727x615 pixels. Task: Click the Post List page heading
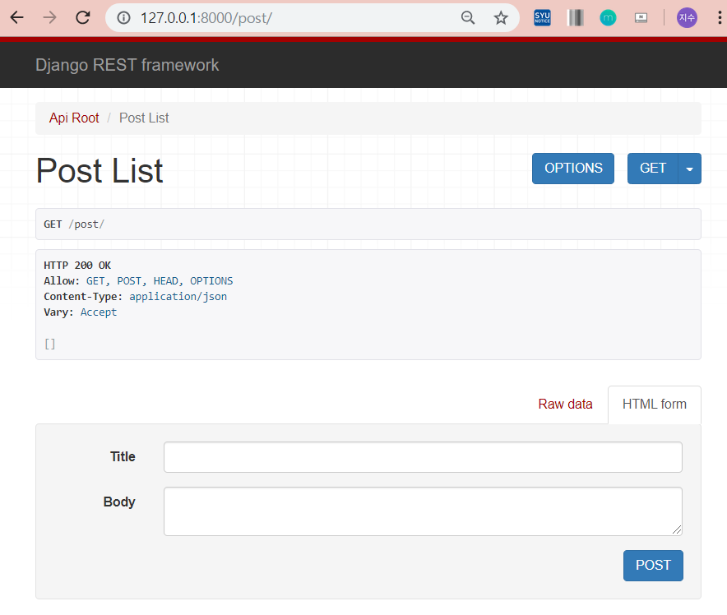click(x=100, y=171)
